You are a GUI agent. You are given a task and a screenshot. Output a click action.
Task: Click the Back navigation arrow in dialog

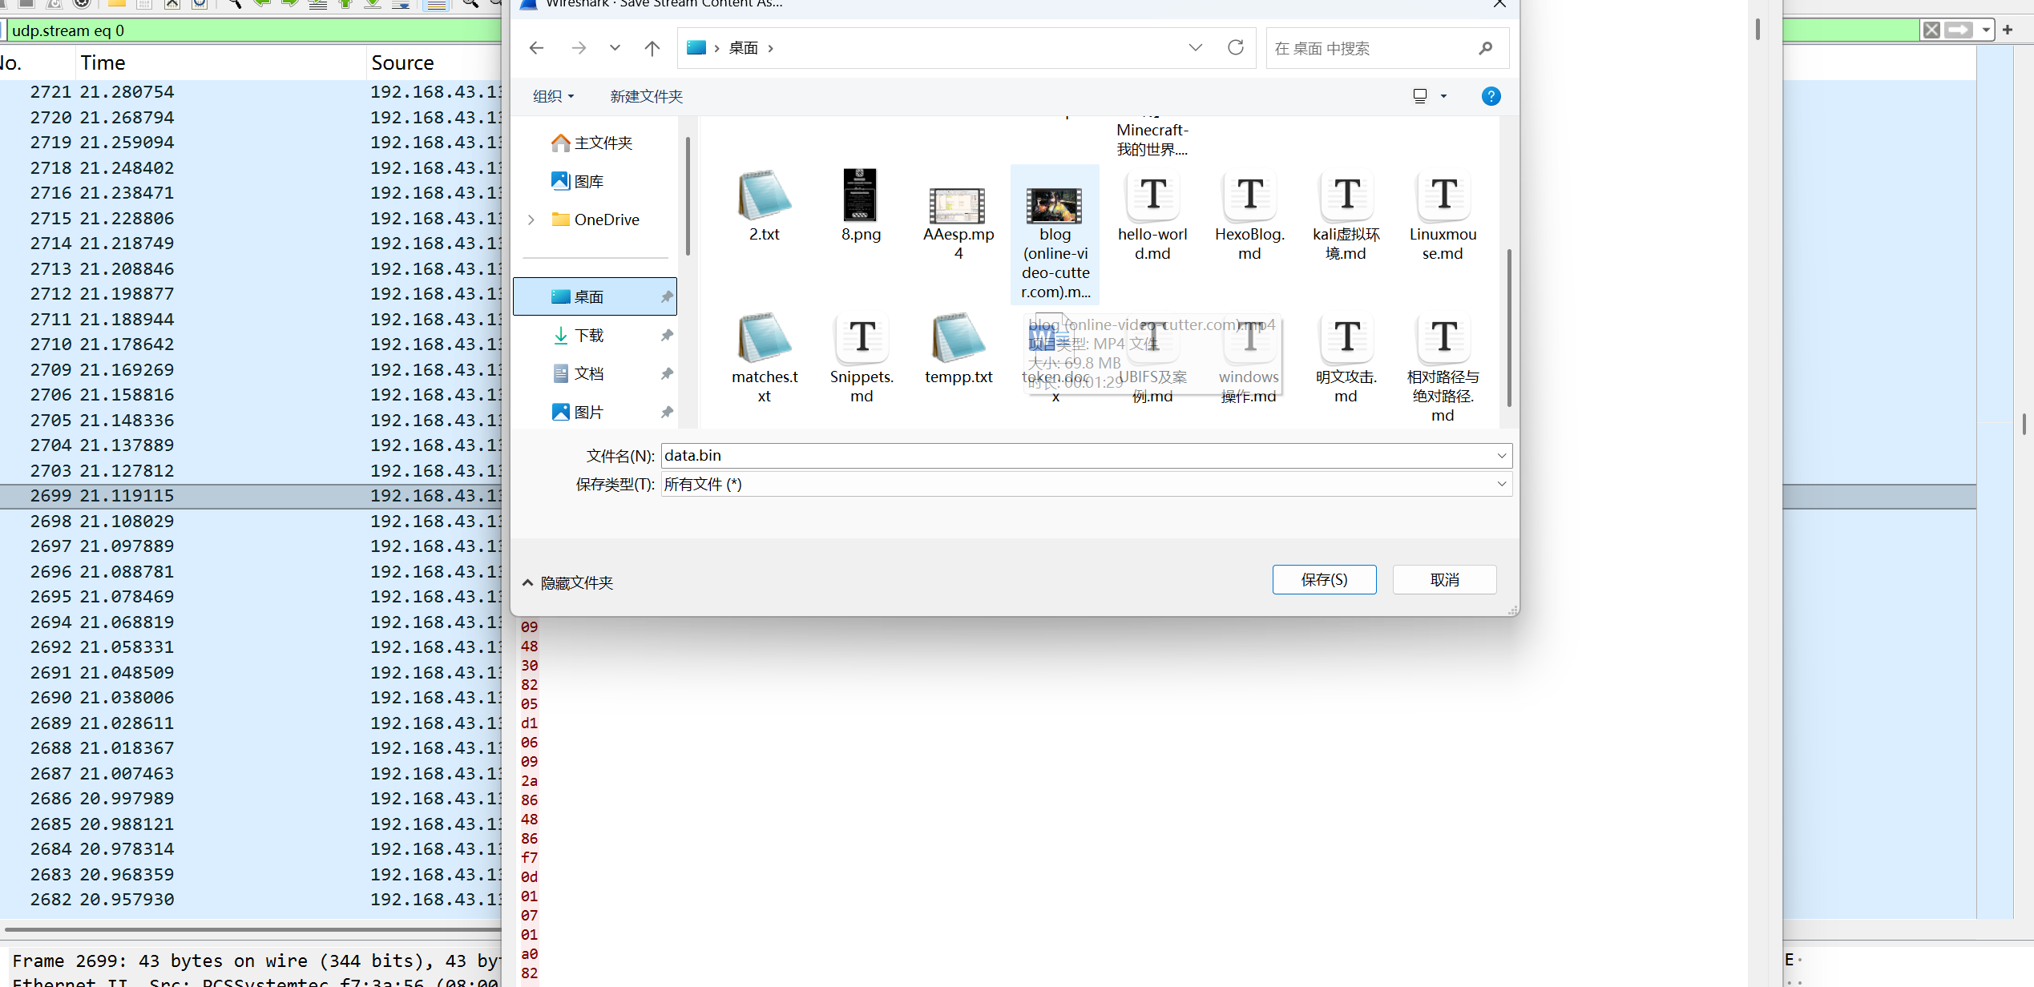click(536, 48)
